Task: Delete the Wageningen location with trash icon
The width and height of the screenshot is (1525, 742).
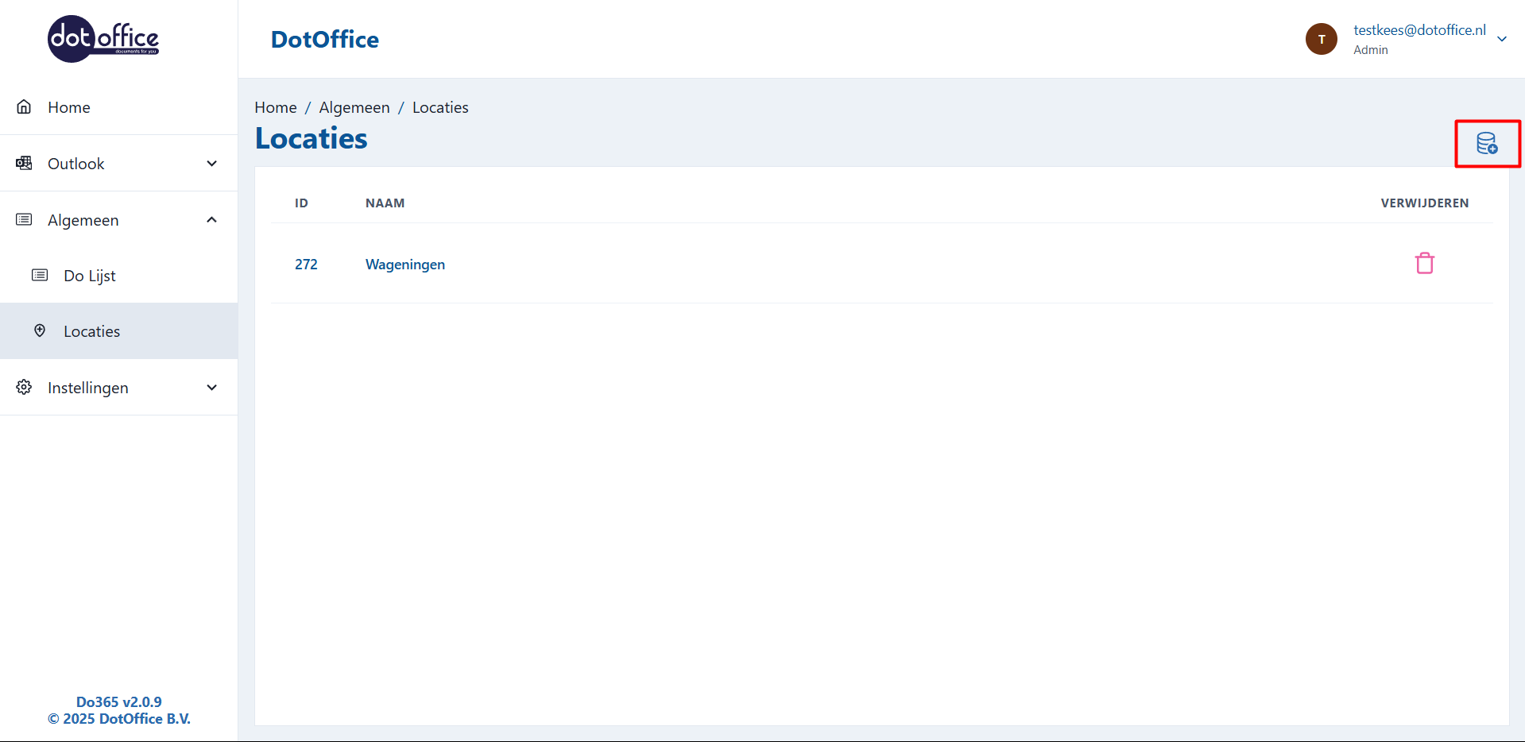Action: click(1424, 263)
